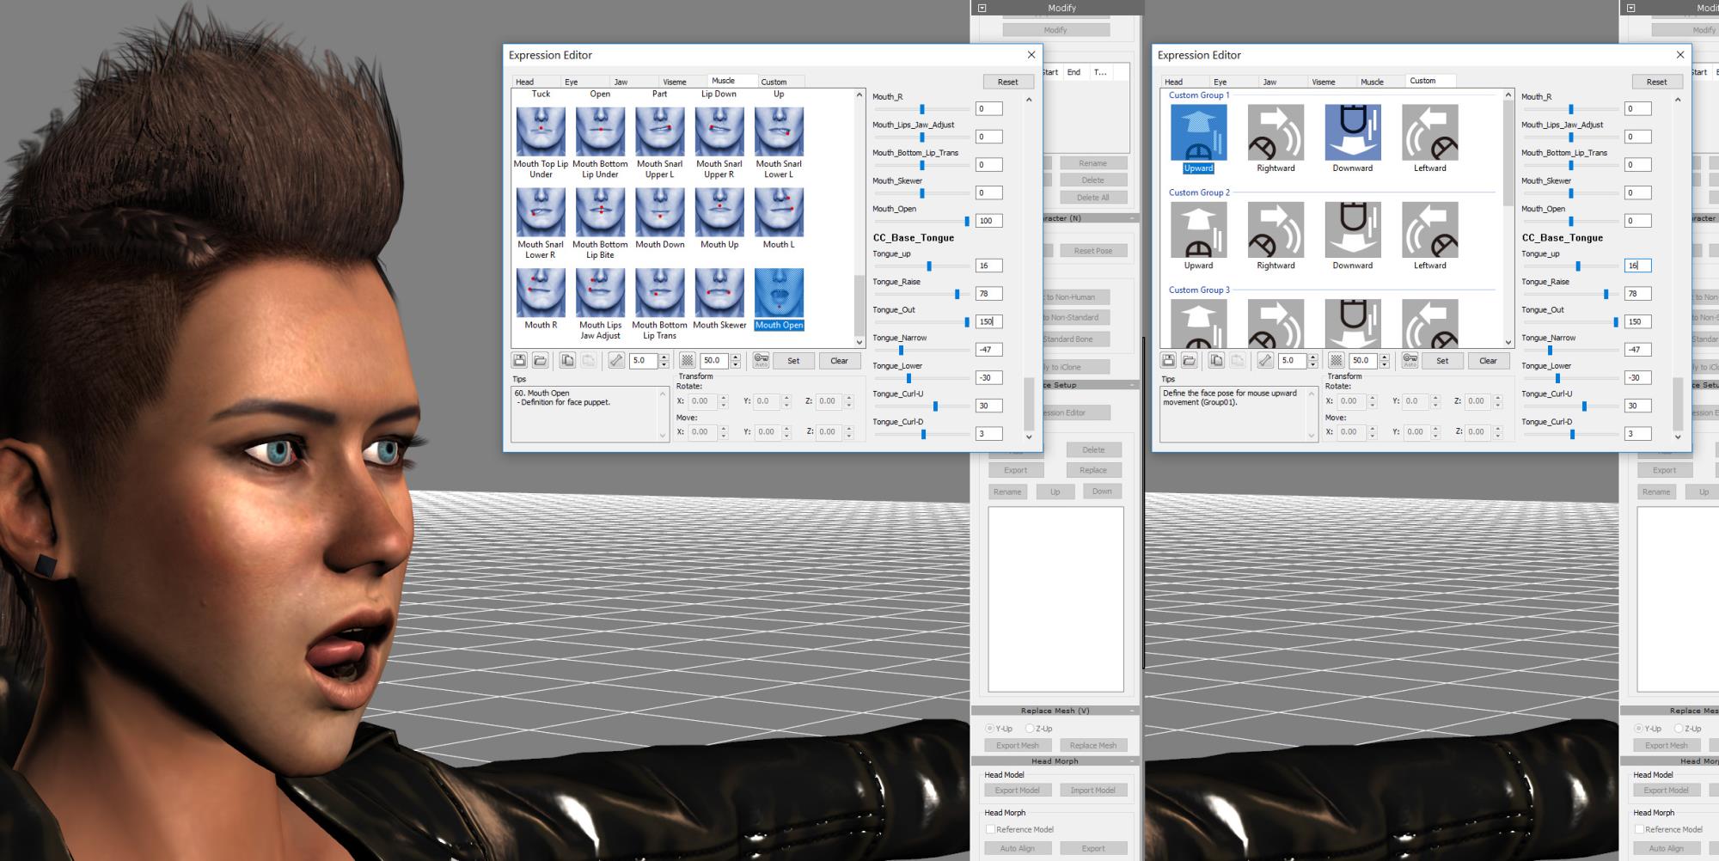Screen dimensions: 1719x861
Task: Select the Mouth Bottom Lip Bite thumbnail
Action: coord(600,212)
